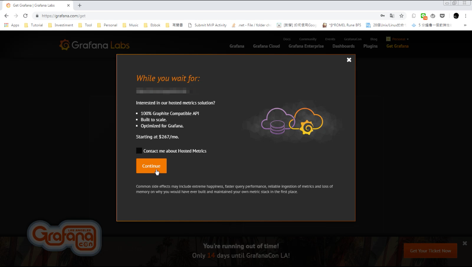Click Blog top link
This screenshot has width=472, height=267.
(374, 39)
